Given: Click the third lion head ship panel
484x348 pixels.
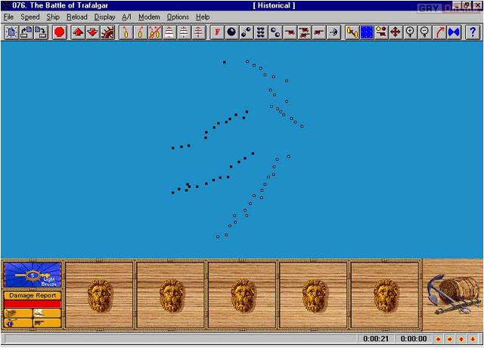Looking at the screenshot, I should [242, 295].
